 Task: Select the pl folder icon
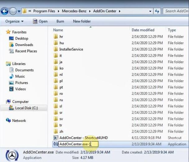[56, 81]
